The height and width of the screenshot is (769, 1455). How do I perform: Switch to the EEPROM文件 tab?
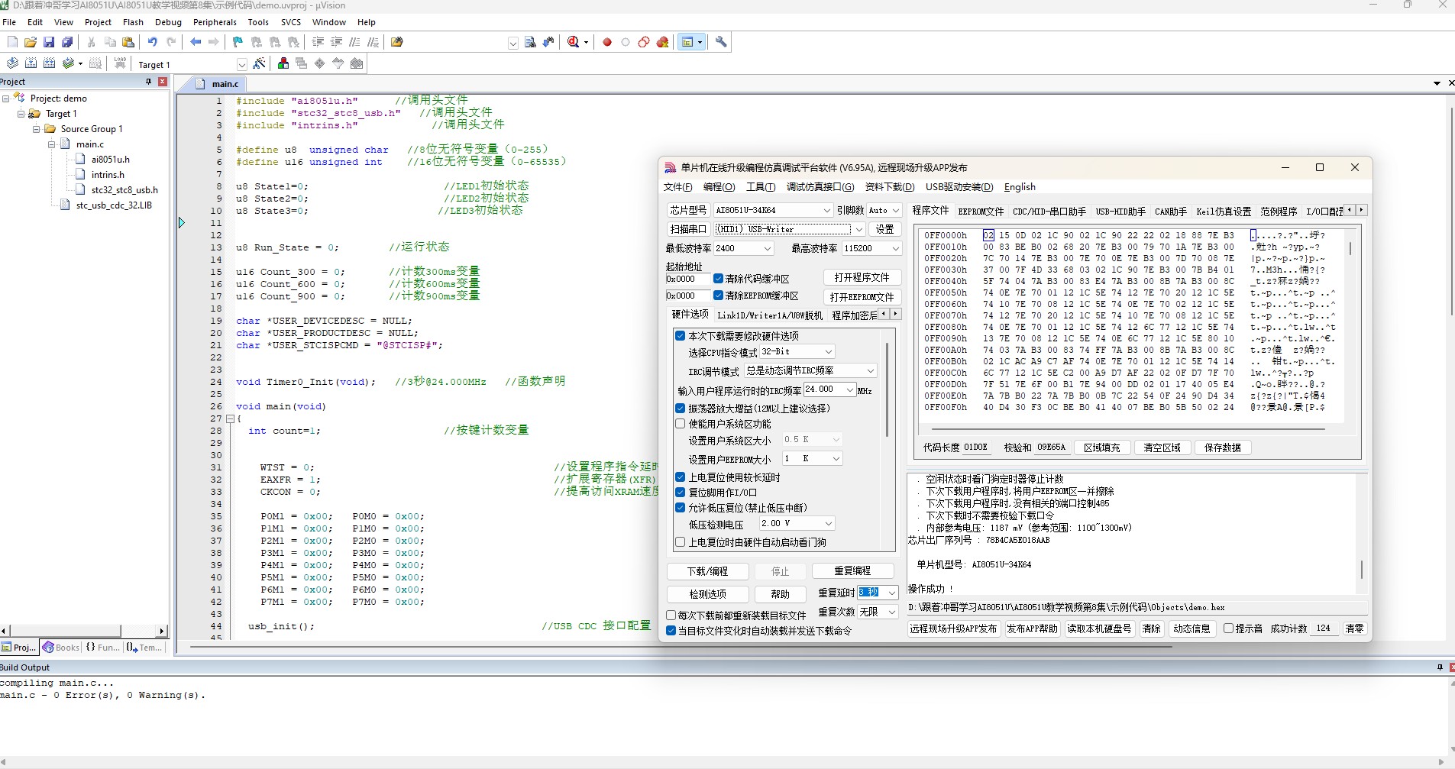pos(981,212)
